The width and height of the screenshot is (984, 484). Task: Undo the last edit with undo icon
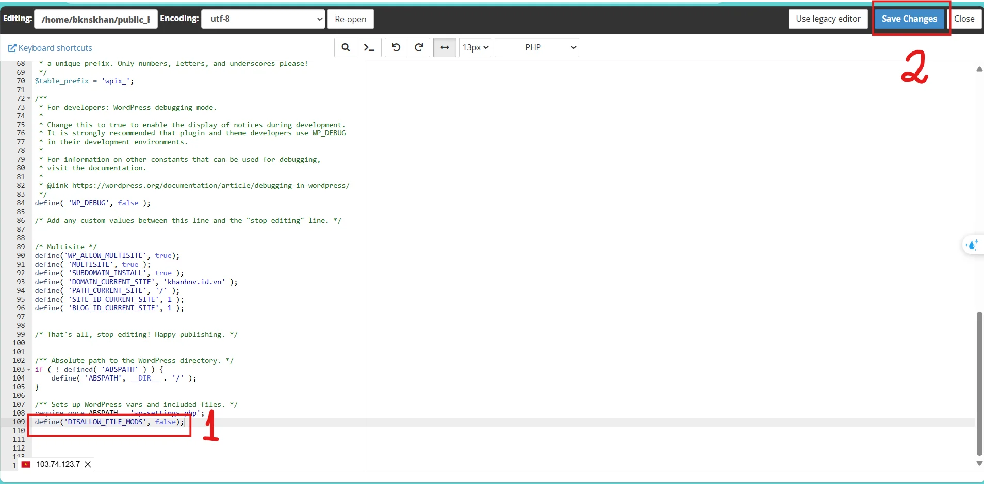(396, 47)
